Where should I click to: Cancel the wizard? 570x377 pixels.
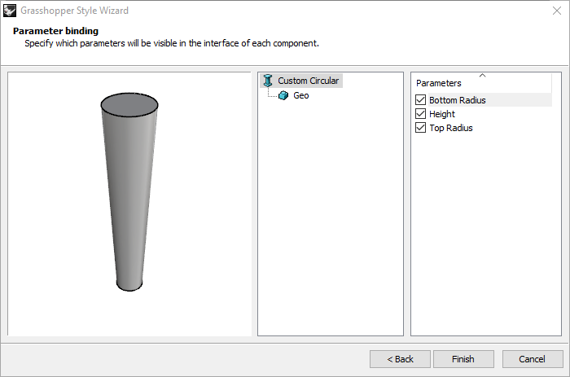(x=533, y=359)
